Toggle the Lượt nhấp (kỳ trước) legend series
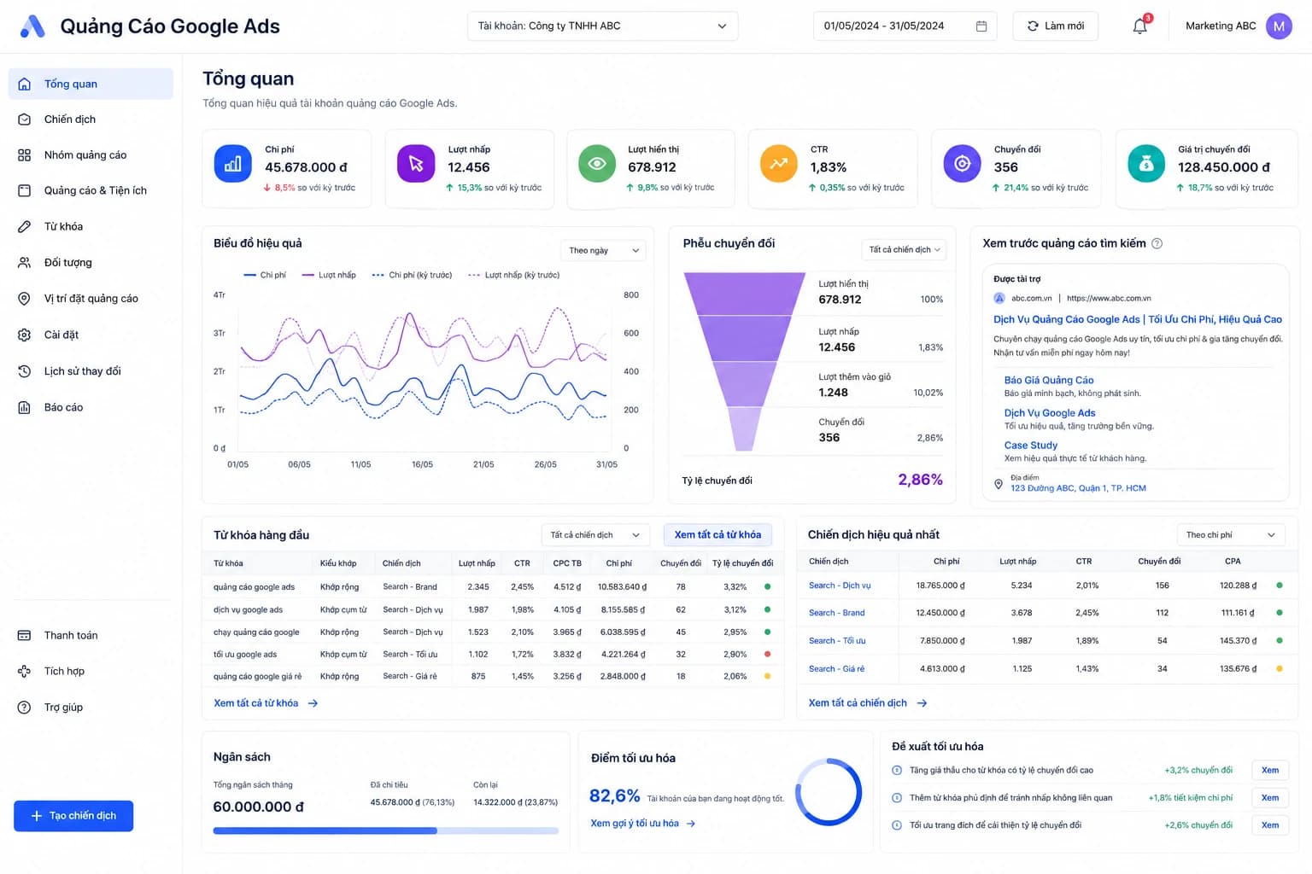1312x874 pixels. click(x=513, y=275)
